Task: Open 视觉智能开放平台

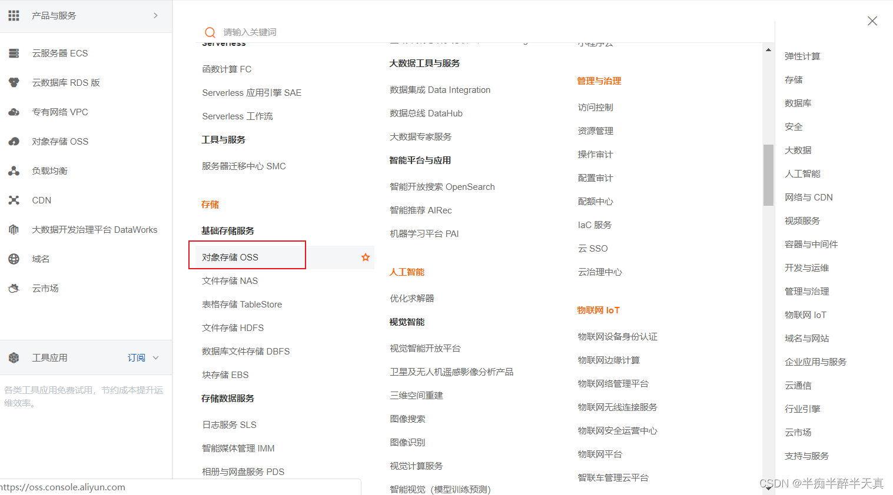Action: click(425, 348)
